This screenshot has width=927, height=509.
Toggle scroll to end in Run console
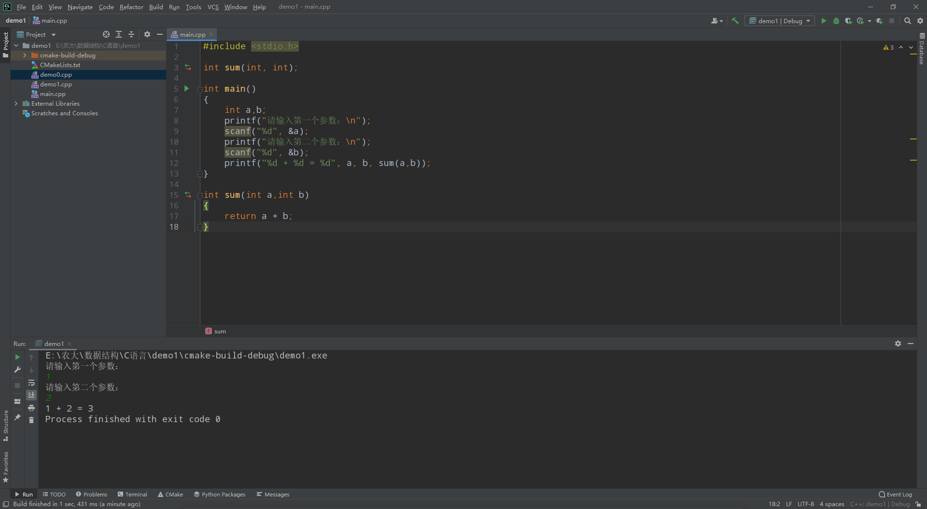[31, 395]
